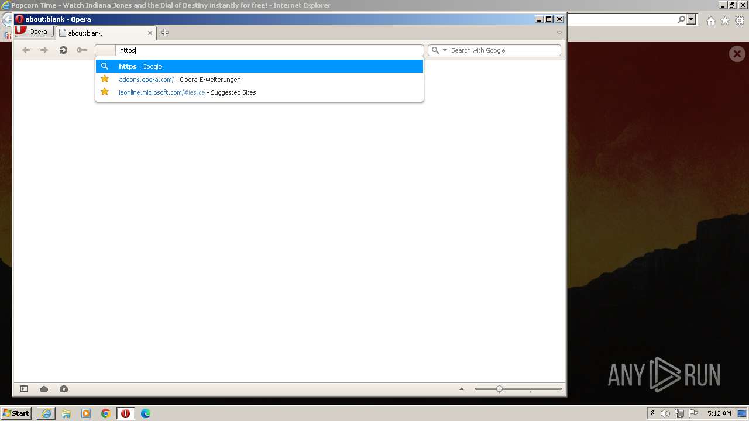
Task: Minimize the Internet Explorer window
Action: [723, 5]
